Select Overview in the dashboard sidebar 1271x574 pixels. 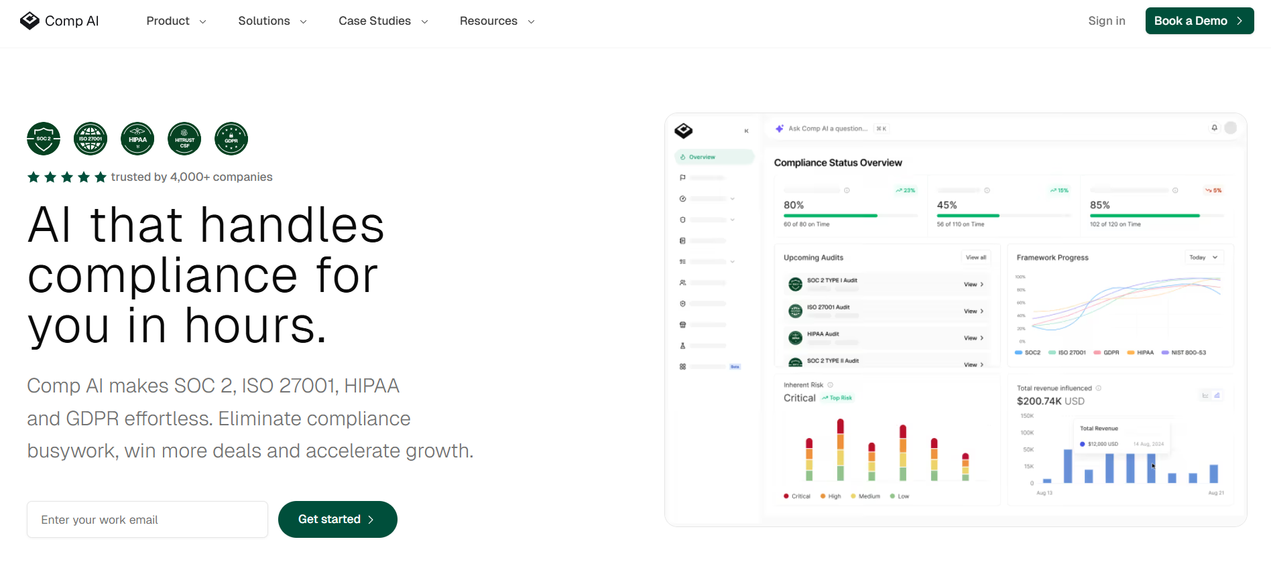pyautogui.click(x=714, y=157)
